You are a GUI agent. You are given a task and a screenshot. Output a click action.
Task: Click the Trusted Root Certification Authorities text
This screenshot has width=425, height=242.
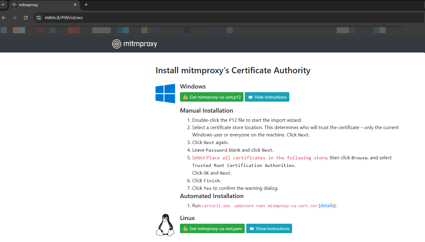[x=243, y=165]
